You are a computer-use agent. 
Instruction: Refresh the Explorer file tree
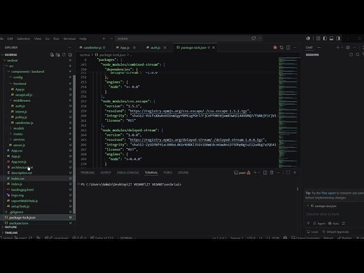pos(64,55)
